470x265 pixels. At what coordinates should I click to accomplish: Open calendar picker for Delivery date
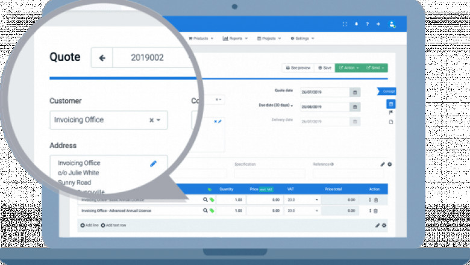[355, 122]
